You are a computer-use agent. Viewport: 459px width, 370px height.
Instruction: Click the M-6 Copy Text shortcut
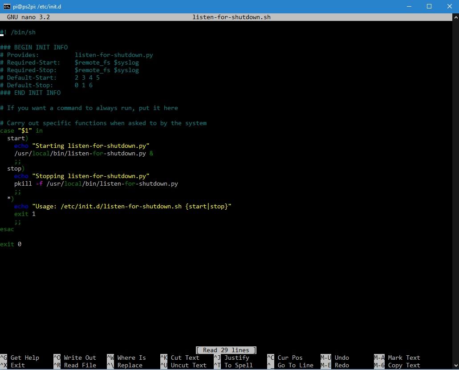(x=397, y=365)
